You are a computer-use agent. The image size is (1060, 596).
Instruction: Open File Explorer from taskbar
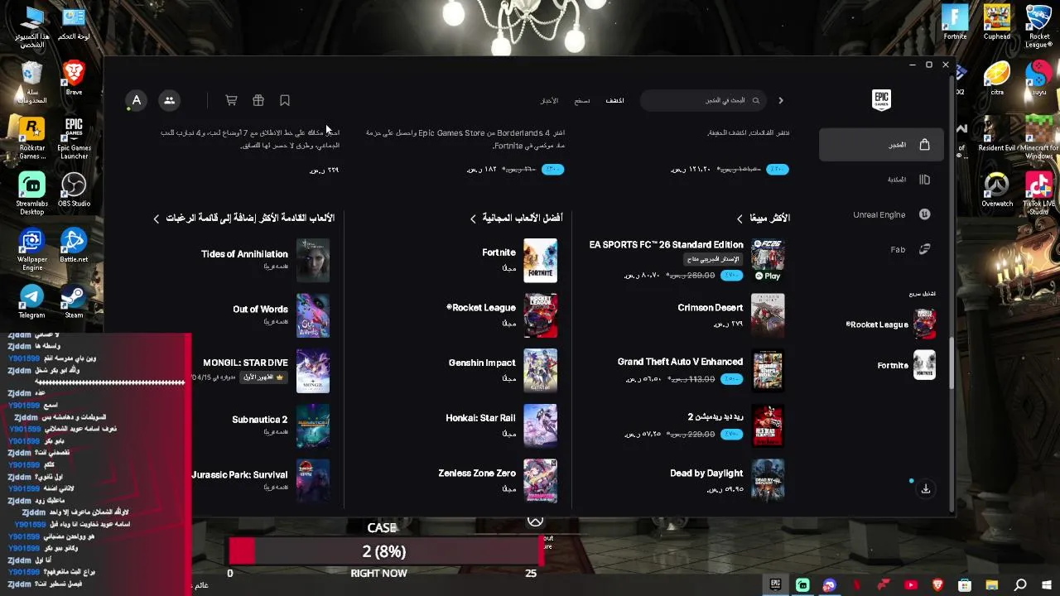pyautogui.click(x=992, y=585)
